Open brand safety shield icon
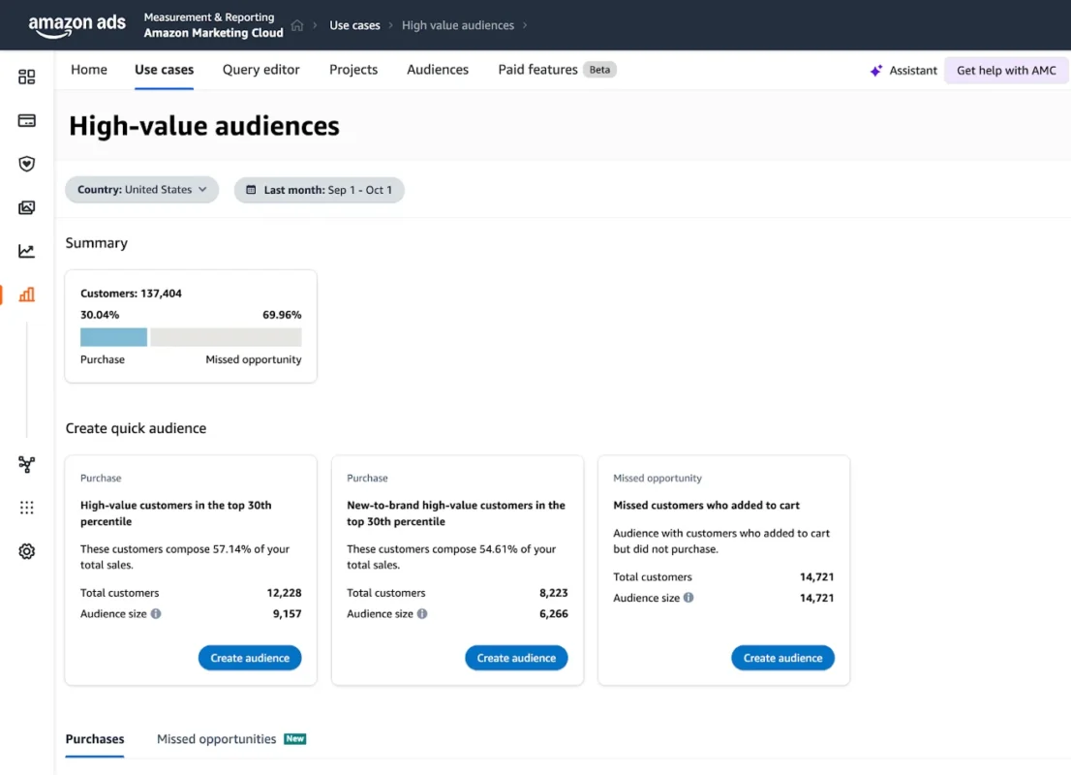This screenshot has height=775, width=1071. click(x=26, y=163)
